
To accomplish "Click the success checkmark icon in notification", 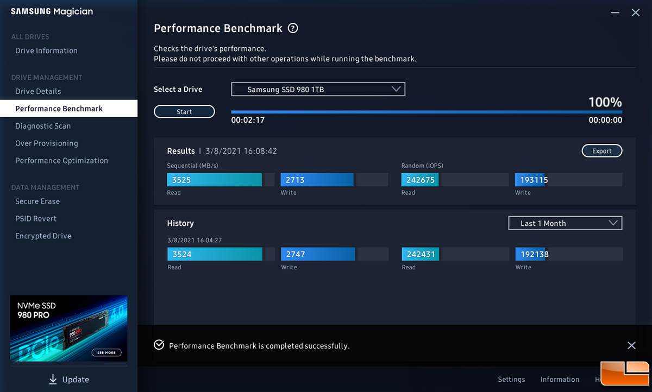I will tap(159, 345).
